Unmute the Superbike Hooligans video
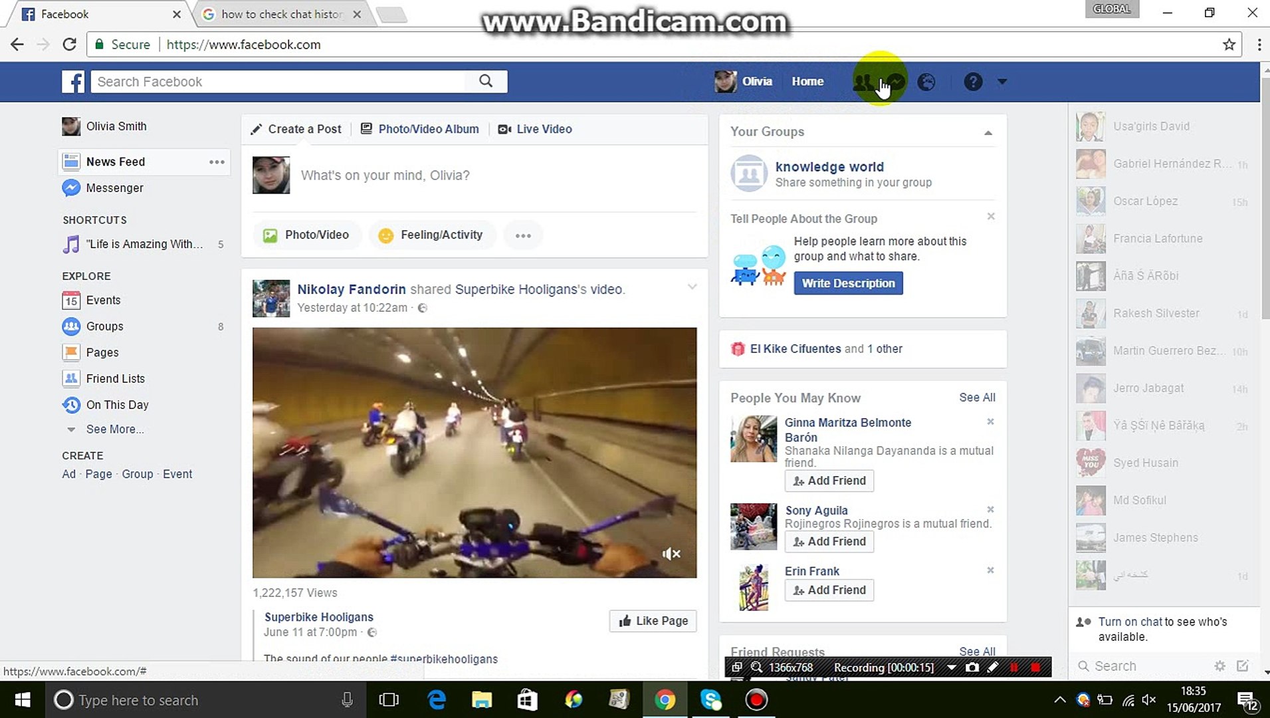Screen dimensions: 1270x718 671,553
